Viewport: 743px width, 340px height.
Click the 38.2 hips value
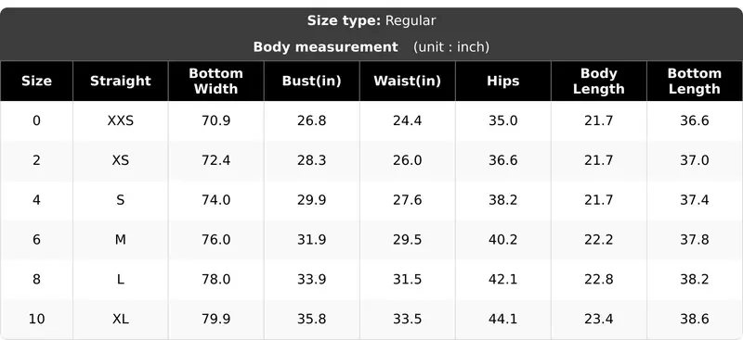point(503,200)
